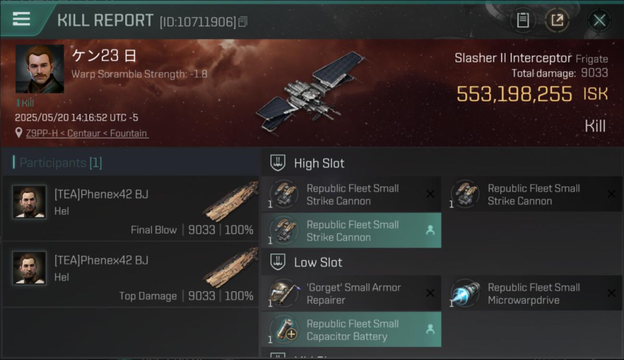Click the X on 'Gorget' Small Armor Repairer
This screenshot has width=624, height=360.
[430, 293]
